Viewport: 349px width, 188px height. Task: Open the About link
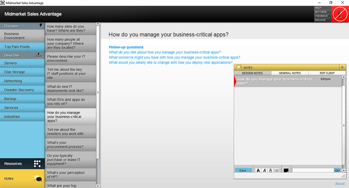(340, 184)
